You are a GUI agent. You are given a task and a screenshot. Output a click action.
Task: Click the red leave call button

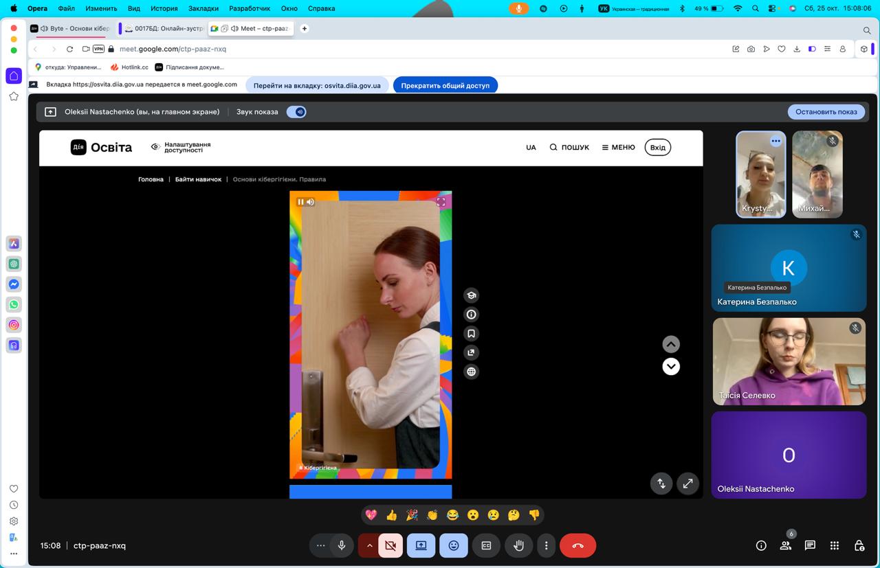577,545
